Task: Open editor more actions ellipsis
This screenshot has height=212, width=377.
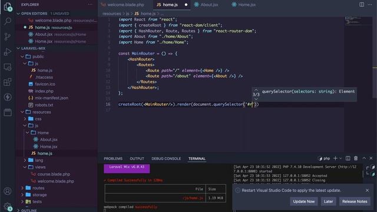Action: [370, 5]
